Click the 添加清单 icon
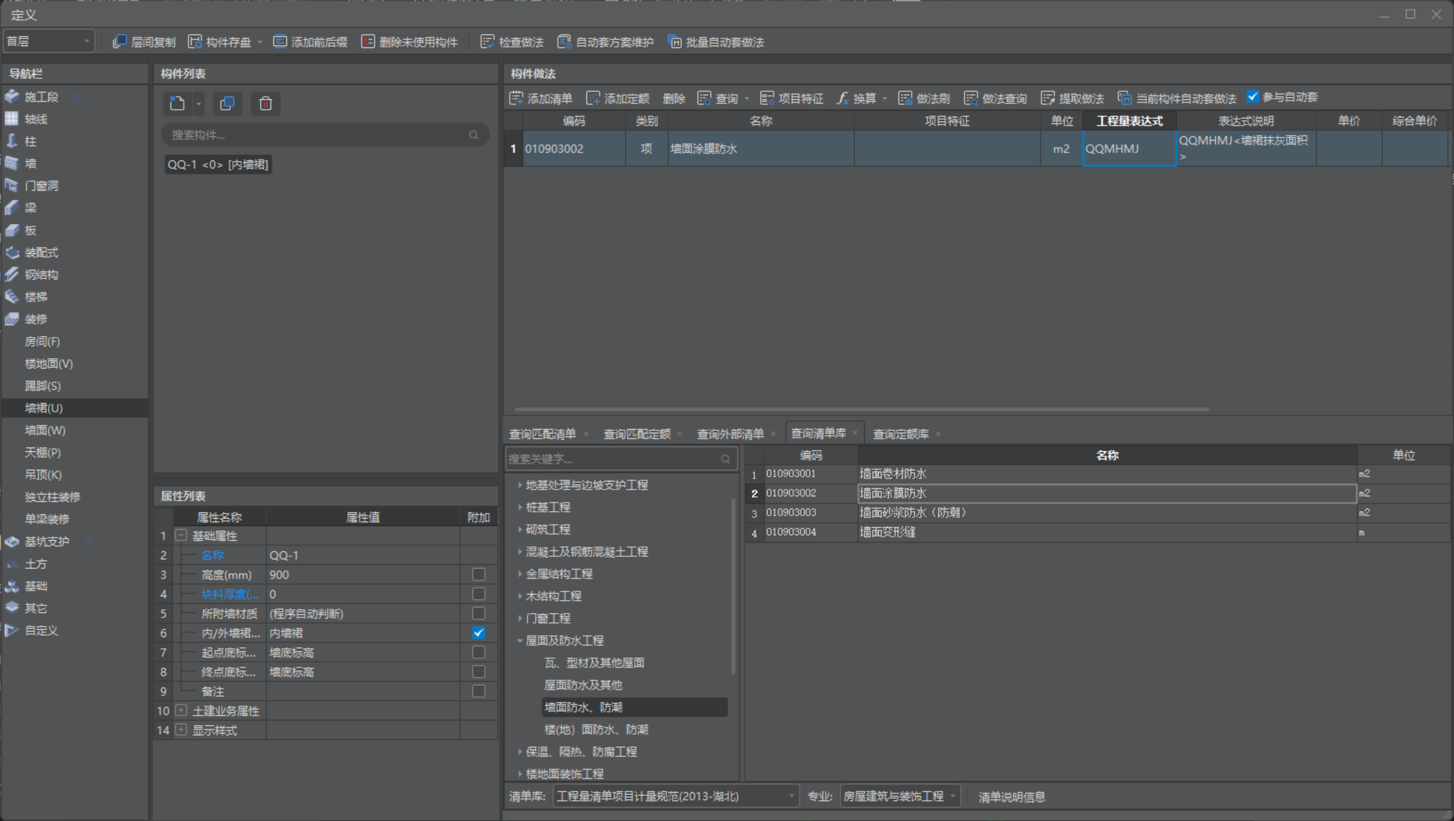Viewport: 1454px width, 821px height. point(516,98)
